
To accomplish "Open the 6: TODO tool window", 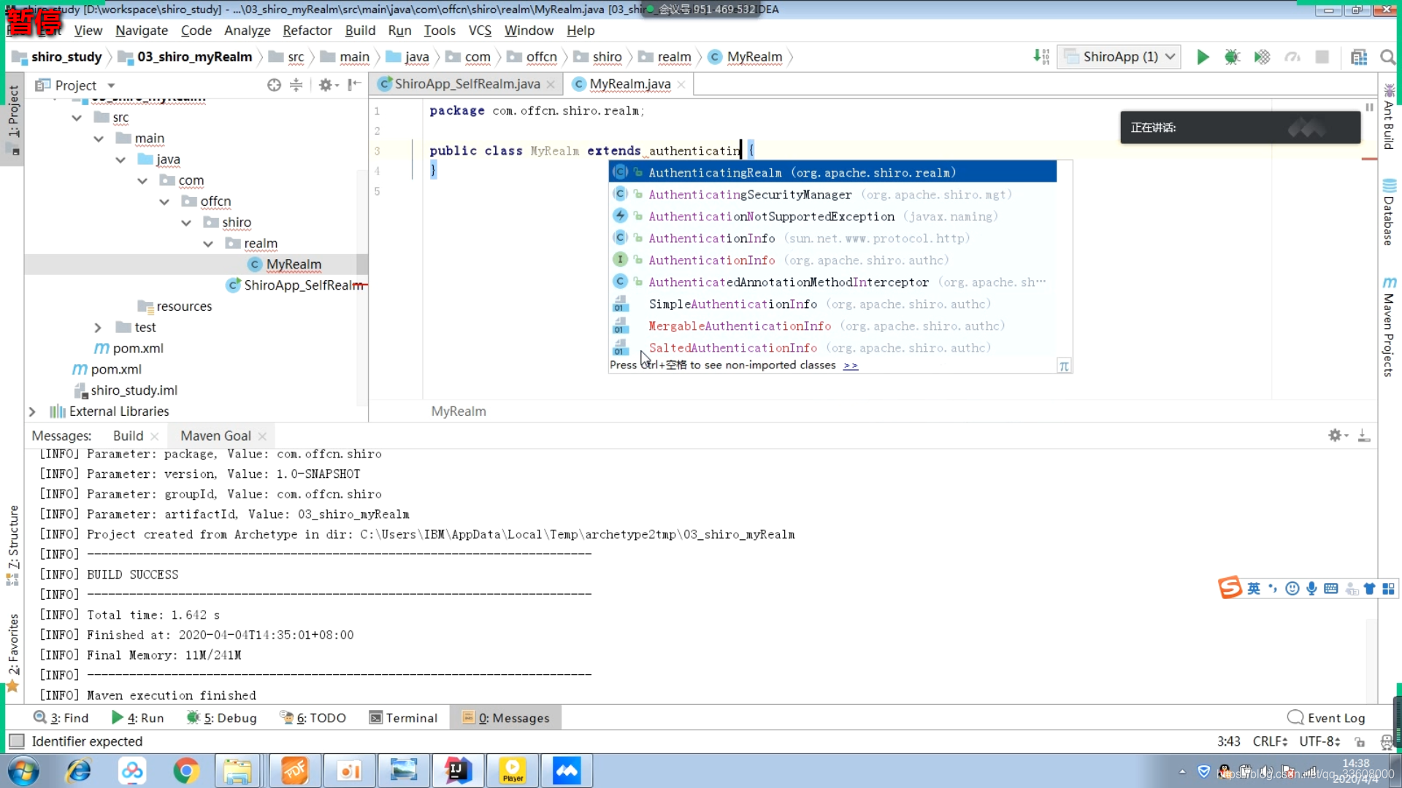I will (313, 718).
